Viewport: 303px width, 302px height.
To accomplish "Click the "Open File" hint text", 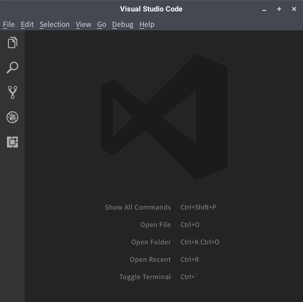I will 156,225.
